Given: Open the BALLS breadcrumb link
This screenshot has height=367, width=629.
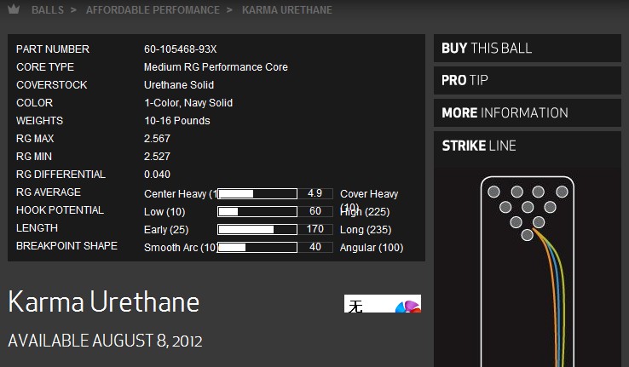Looking at the screenshot, I should click(48, 10).
